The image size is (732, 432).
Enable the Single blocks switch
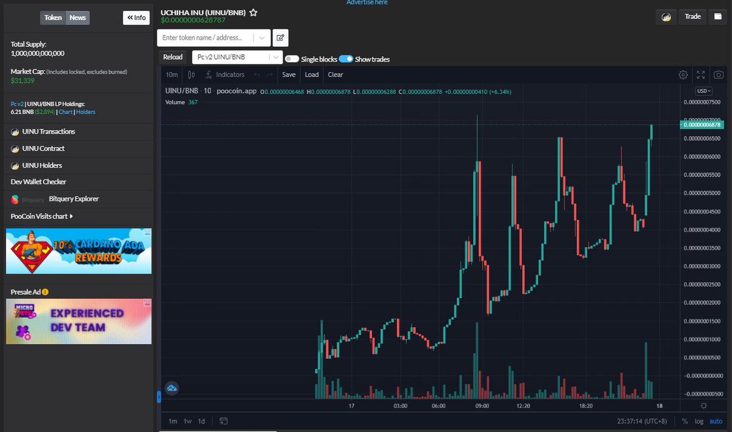click(x=292, y=59)
